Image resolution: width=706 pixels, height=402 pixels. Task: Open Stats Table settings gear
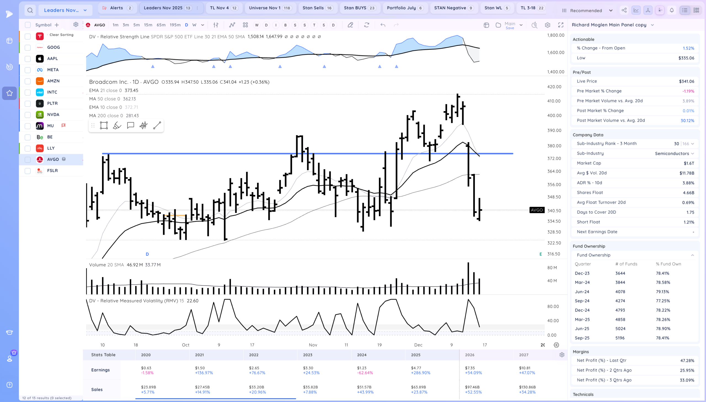[x=562, y=355]
